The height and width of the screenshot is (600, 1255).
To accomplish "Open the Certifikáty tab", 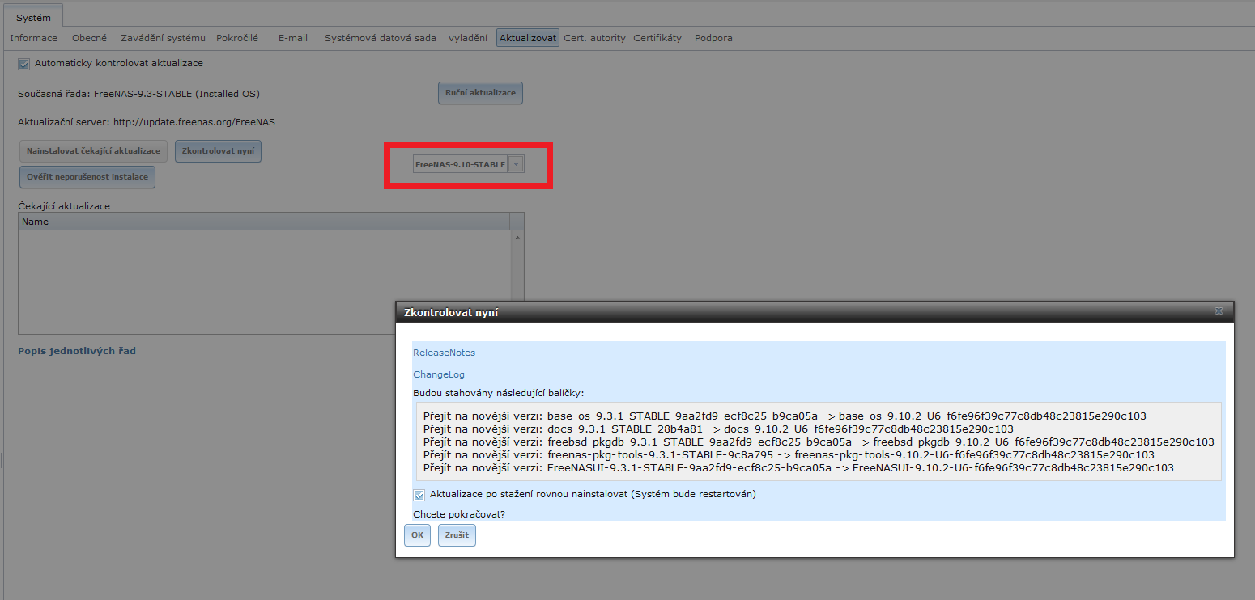I will pos(657,38).
